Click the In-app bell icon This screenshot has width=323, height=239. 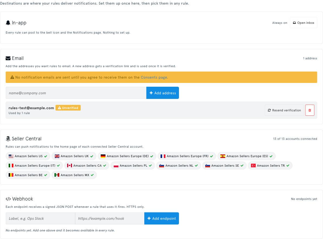(x=8, y=23)
